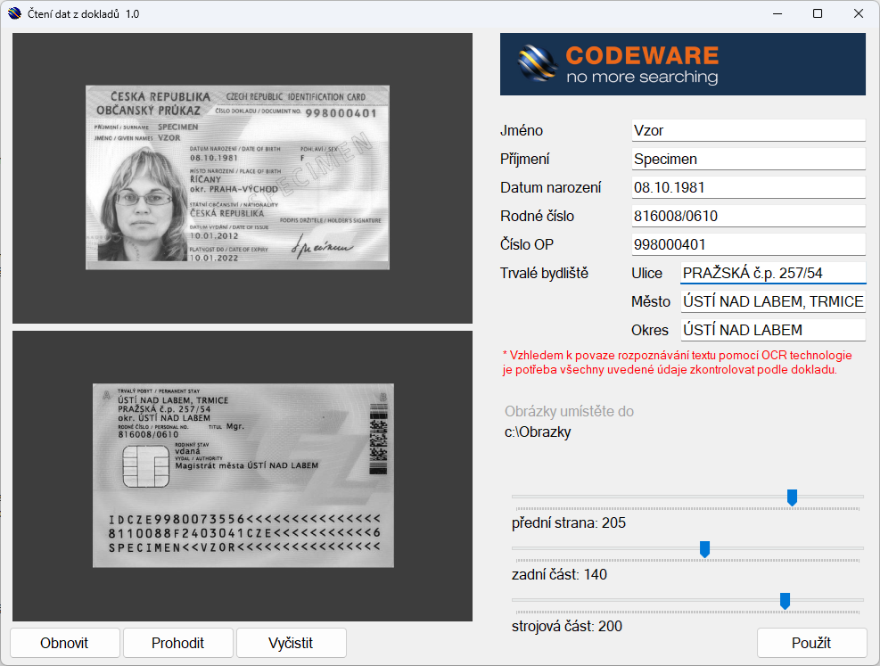
Task: Click the Vyčistit button
Action: click(x=292, y=643)
